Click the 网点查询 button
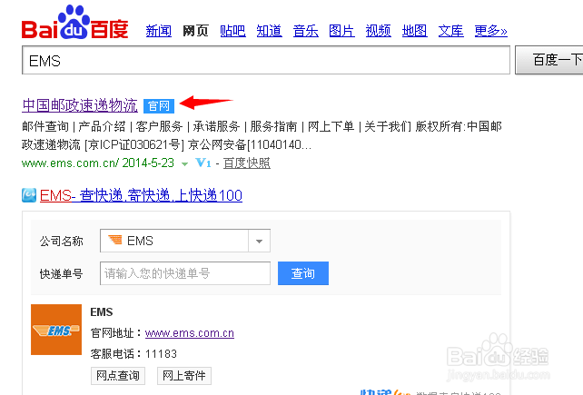 pos(118,376)
